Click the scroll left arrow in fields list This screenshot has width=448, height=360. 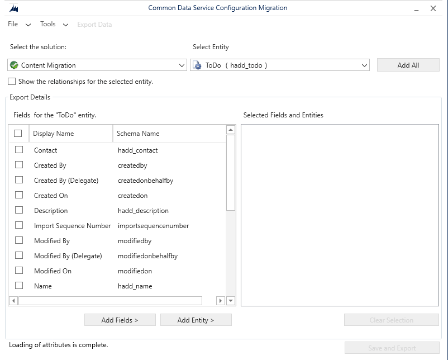pyautogui.click(x=13, y=301)
